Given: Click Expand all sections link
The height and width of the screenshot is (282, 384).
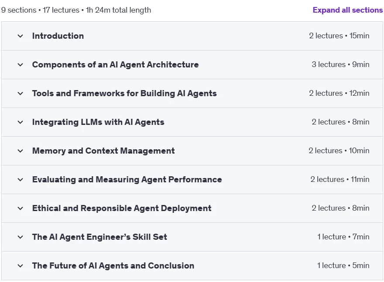Looking at the screenshot, I should point(347,10).
